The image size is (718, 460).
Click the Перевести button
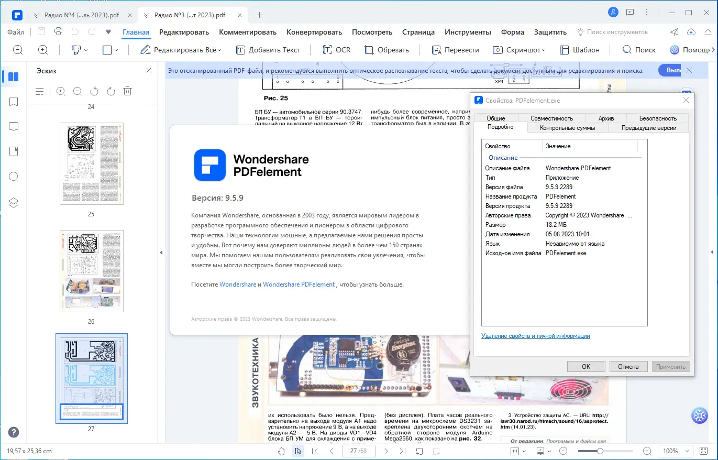click(x=456, y=50)
